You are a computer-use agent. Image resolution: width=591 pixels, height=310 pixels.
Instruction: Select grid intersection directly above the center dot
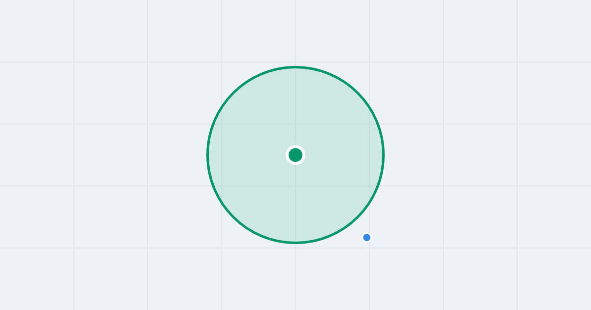[x=295, y=124]
